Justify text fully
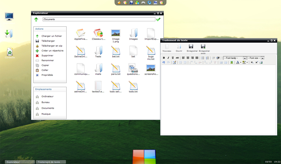The height and width of the screenshot is (164, 281). click(x=197, y=58)
